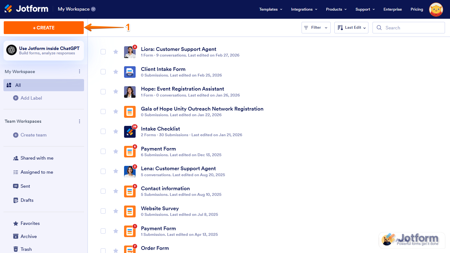The image size is (450, 253).
Task: Click the CREATE button
Action: 43,27
